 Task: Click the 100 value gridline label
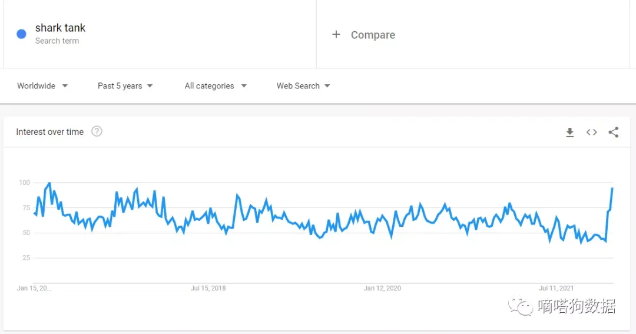[24, 183]
